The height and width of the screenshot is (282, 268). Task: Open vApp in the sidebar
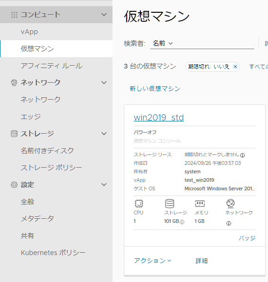coord(56,32)
